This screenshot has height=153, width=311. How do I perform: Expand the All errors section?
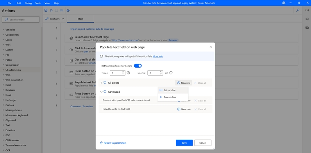pos(101,83)
